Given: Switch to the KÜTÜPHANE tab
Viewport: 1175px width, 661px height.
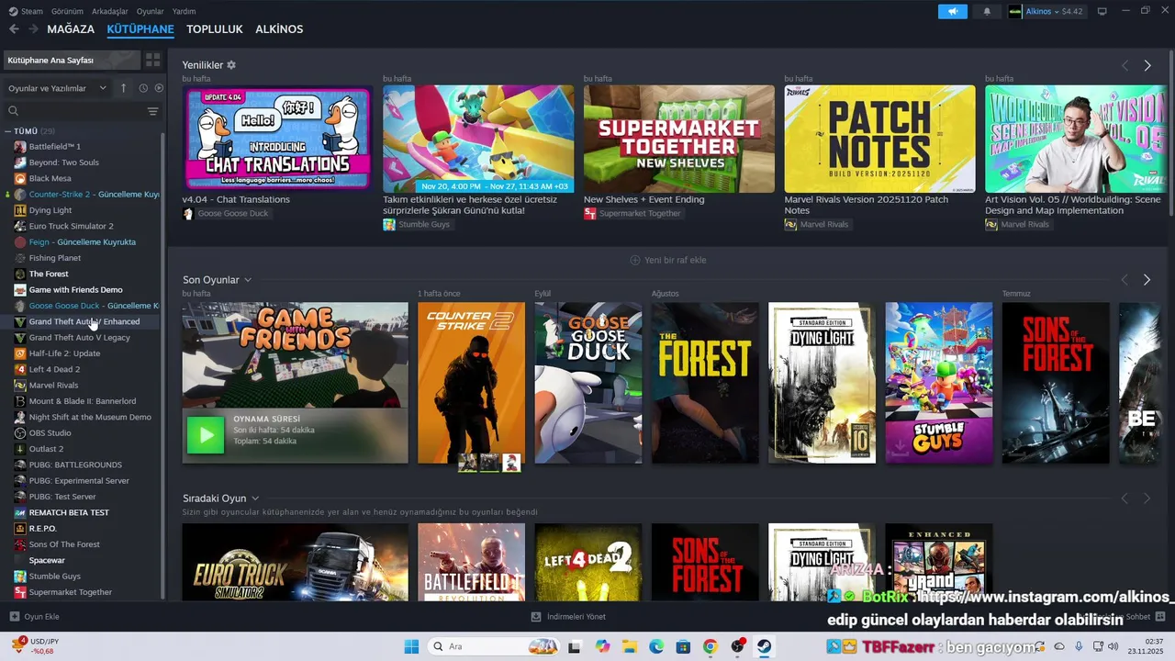Looking at the screenshot, I should [x=140, y=29].
